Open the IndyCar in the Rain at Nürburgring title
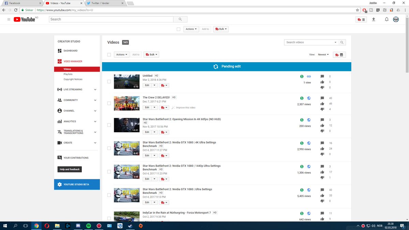The width and height of the screenshot is (409, 230). (x=177, y=212)
